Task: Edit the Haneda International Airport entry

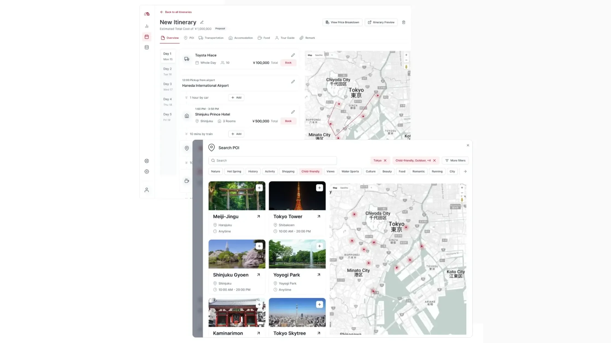Action: (293, 82)
